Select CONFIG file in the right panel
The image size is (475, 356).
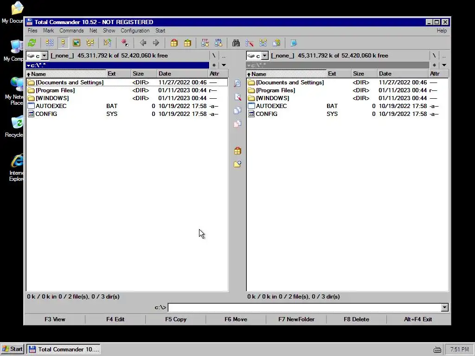coord(347,114)
